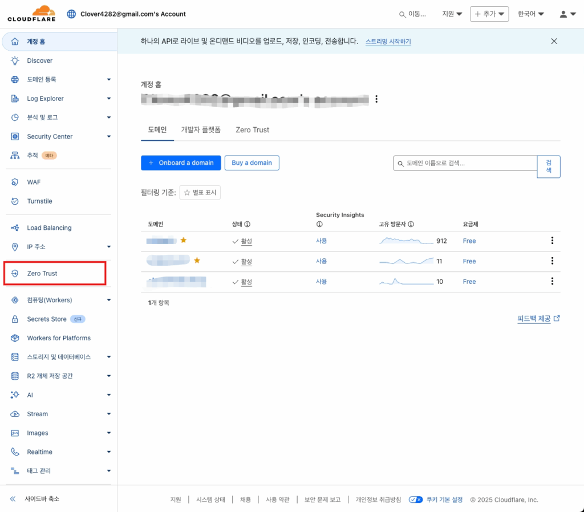Click the Log Explorer icon
This screenshot has height=512, width=584.
(15, 98)
